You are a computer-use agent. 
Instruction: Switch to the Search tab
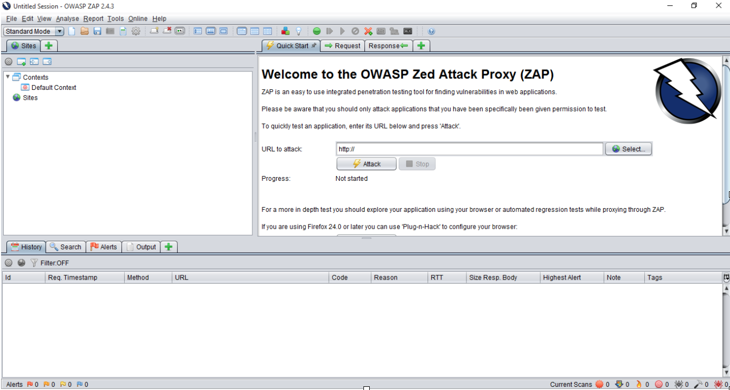click(x=66, y=247)
